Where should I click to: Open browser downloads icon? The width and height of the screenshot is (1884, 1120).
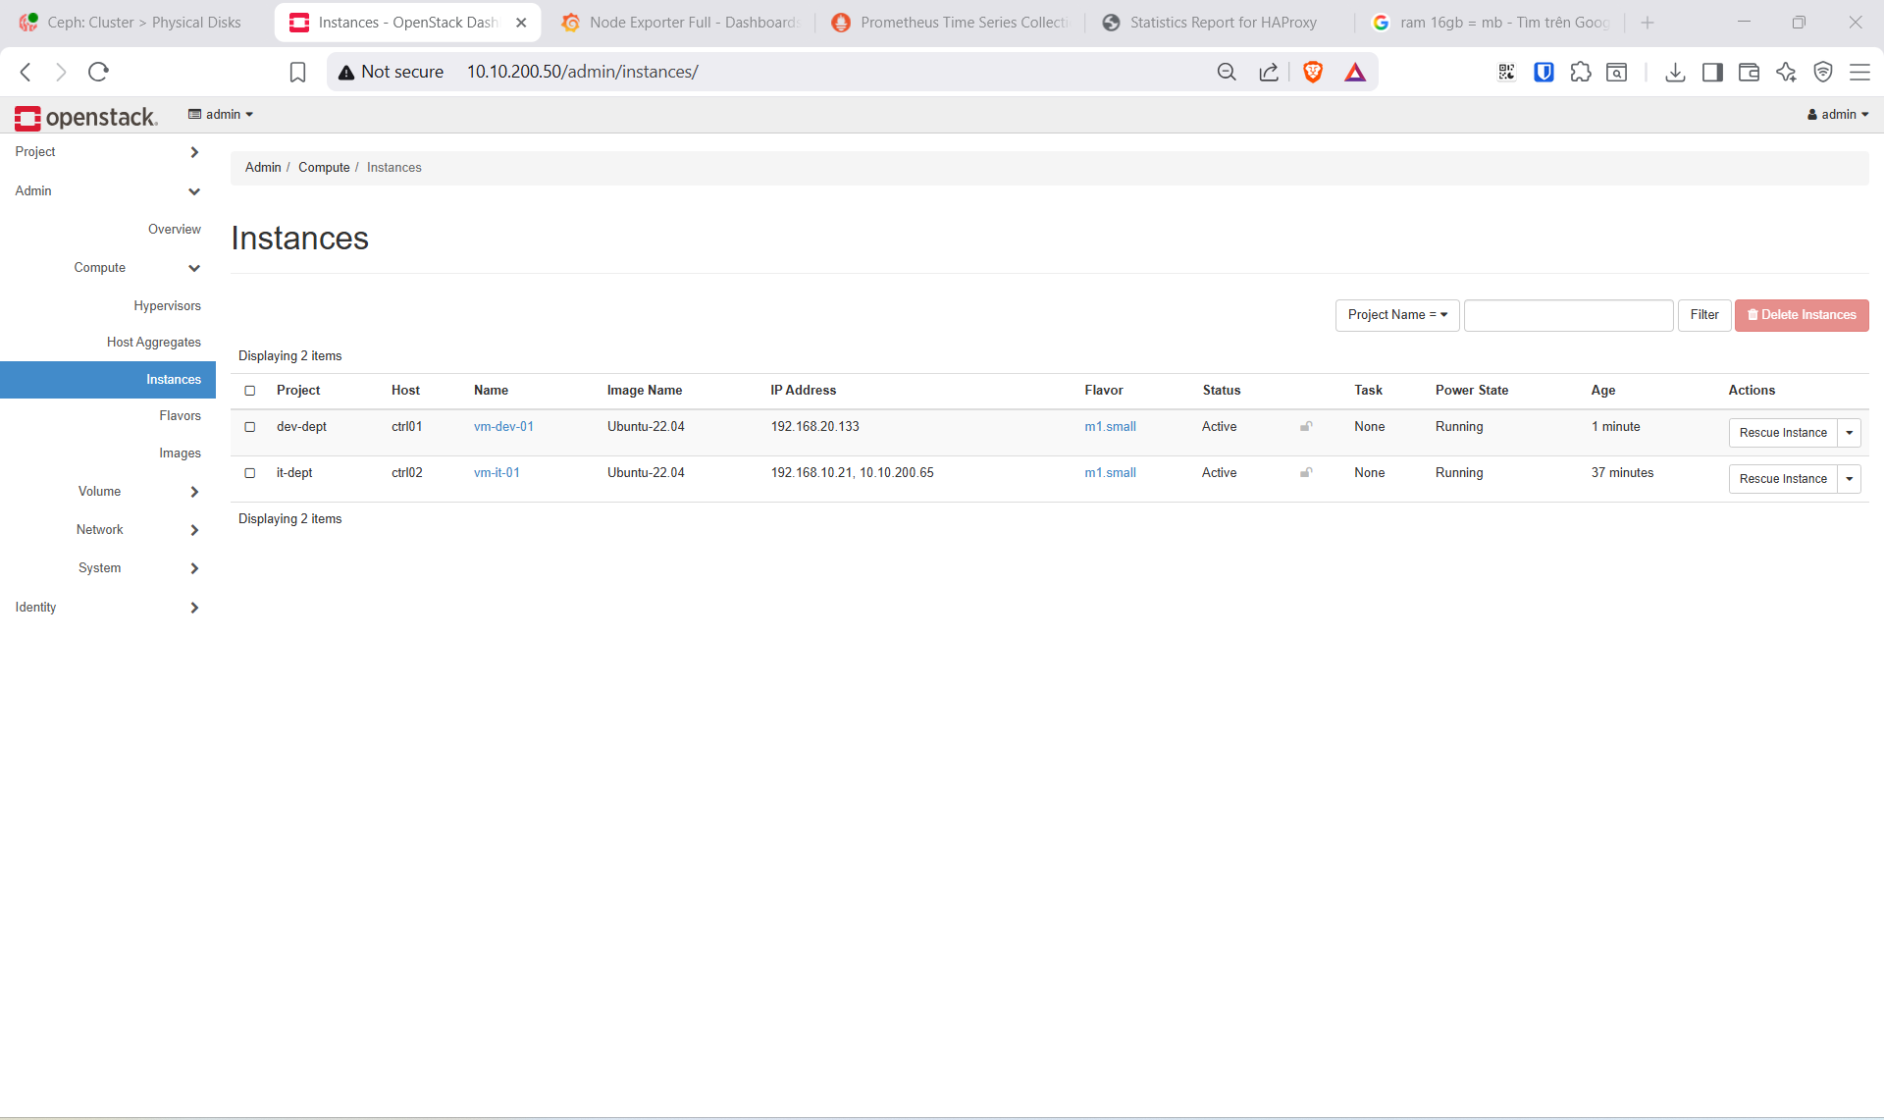(x=1675, y=72)
